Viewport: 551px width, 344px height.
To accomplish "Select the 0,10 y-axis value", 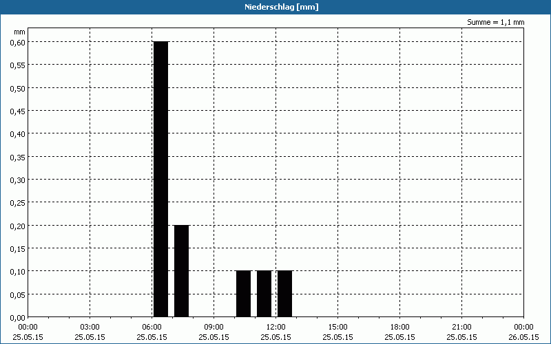I will [18, 272].
